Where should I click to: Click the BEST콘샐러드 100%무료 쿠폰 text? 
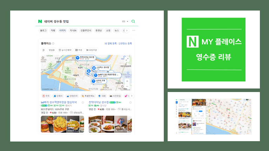tap(55, 109)
